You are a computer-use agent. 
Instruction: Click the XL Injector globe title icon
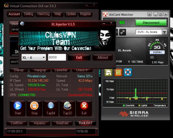point(22,23)
